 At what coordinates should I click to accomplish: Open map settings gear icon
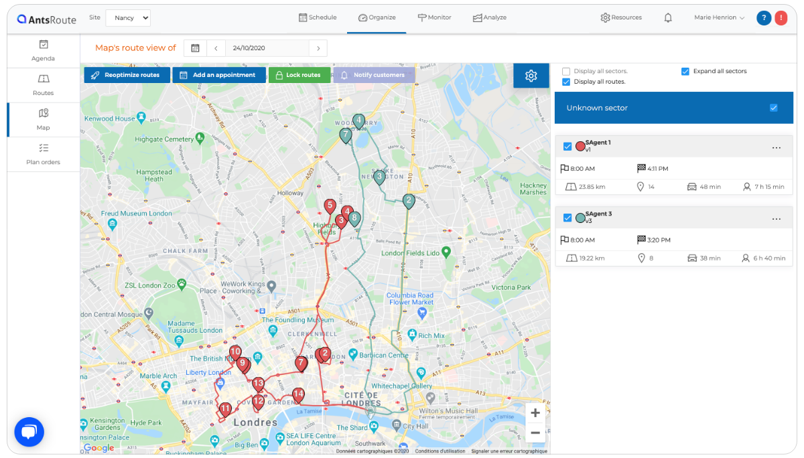click(531, 76)
